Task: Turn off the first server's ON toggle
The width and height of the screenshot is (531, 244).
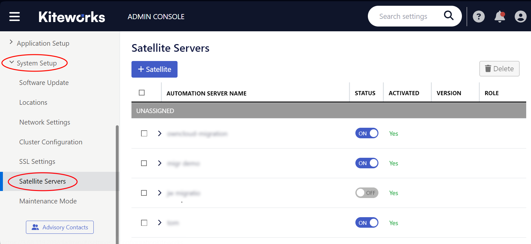Action: pyautogui.click(x=367, y=133)
